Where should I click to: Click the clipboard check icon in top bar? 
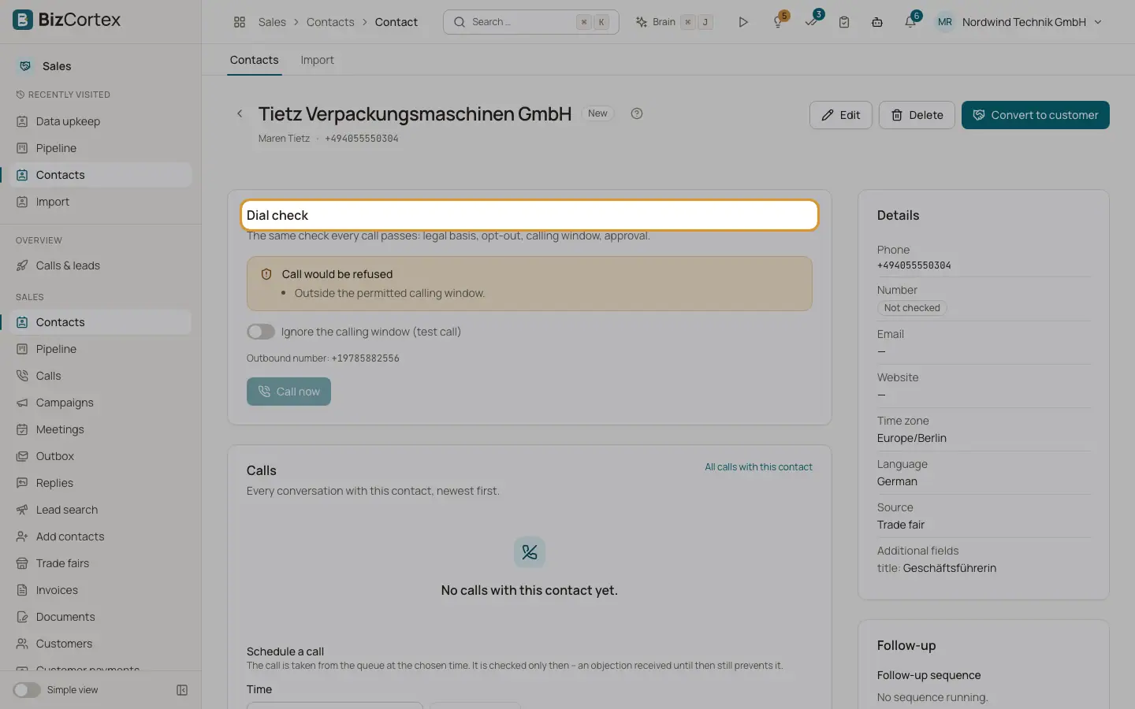click(x=844, y=22)
